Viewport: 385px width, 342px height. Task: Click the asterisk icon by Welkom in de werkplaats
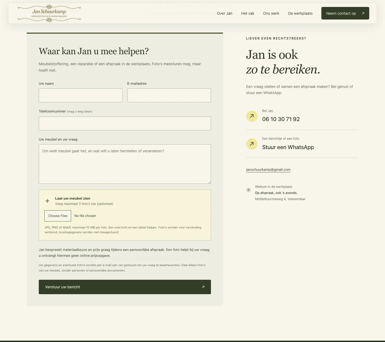(248, 190)
